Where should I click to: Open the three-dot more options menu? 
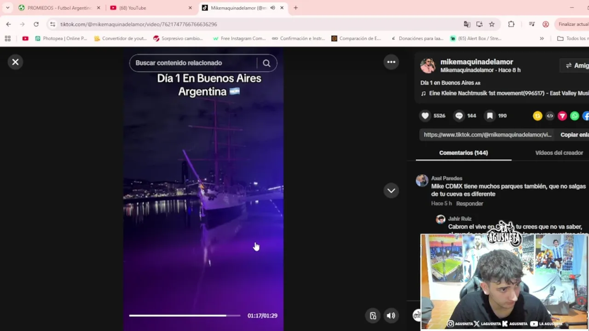tap(391, 62)
